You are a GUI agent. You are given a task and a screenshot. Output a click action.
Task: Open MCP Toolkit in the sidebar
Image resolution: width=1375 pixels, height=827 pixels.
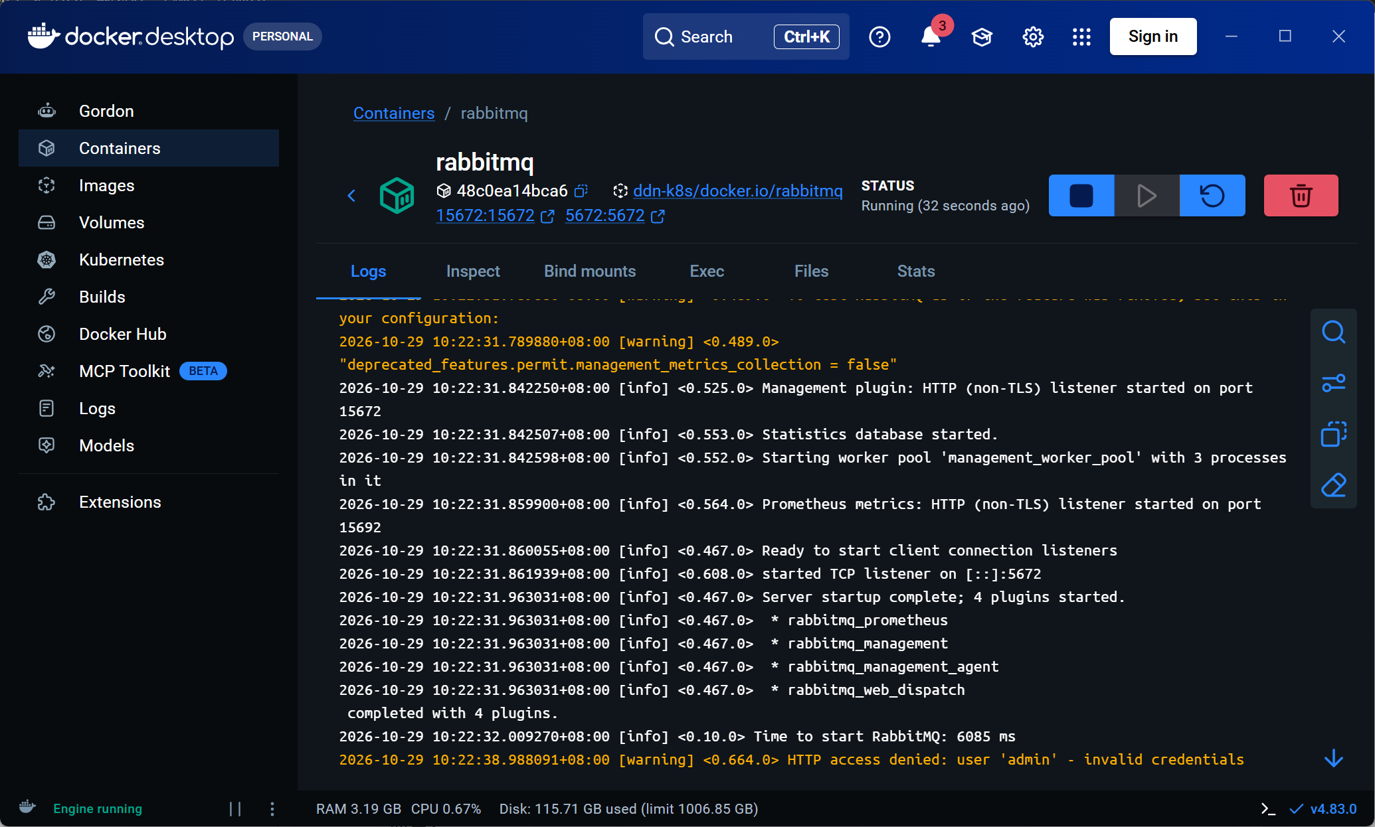pos(149,371)
